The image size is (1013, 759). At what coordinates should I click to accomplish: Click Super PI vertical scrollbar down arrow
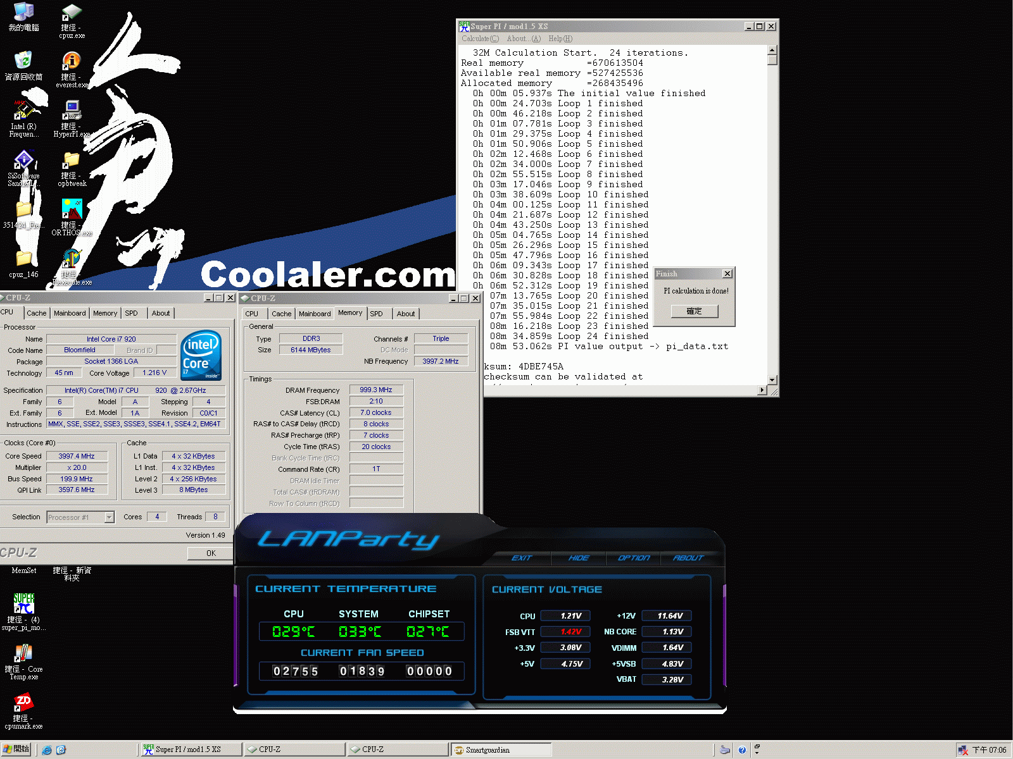[x=772, y=380]
